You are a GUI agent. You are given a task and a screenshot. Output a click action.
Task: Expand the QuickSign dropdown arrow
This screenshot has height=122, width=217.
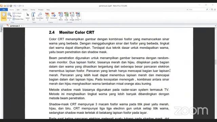coord(40,20)
